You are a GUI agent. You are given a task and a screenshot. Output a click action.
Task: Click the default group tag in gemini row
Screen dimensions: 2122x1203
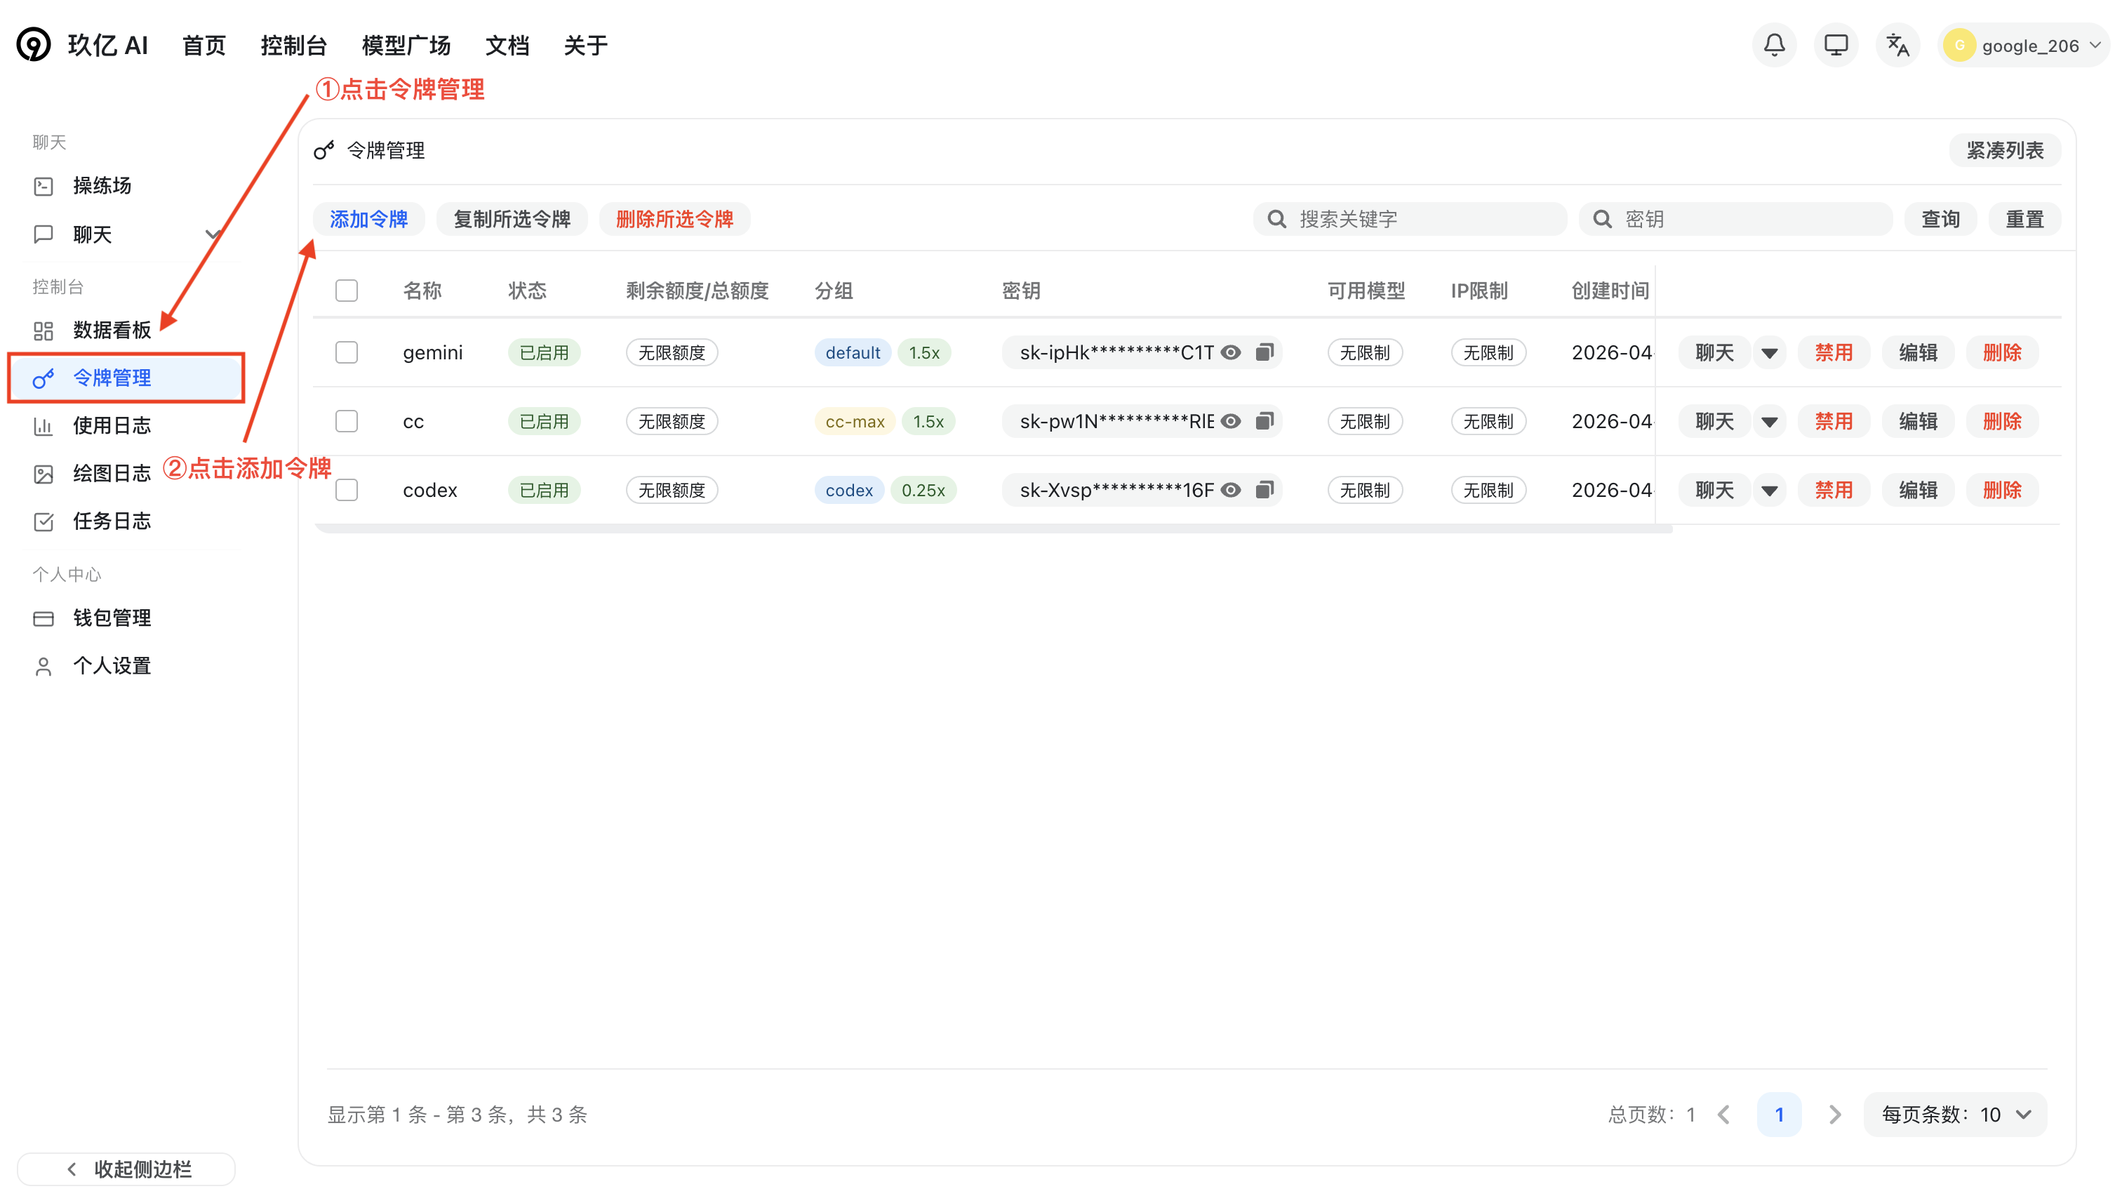pyautogui.click(x=853, y=353)
